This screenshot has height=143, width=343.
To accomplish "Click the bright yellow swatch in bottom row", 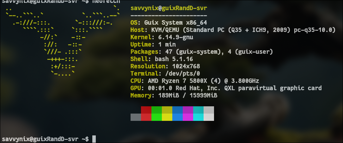I will (167, 117).
